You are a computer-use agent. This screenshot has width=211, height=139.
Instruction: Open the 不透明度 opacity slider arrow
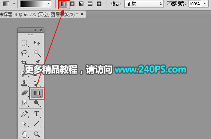pyautogui.click(x=205, y=4)
